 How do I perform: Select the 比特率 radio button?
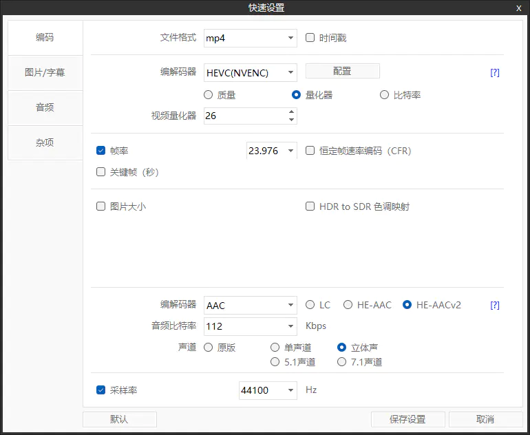(385, 95)
